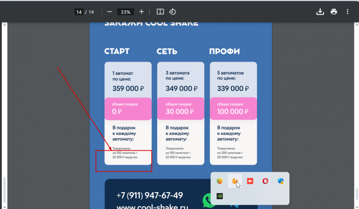The width and height of the screenshot is (359, 209).
Task: Rotate the PDF counterclockwise
Action: 172,12
